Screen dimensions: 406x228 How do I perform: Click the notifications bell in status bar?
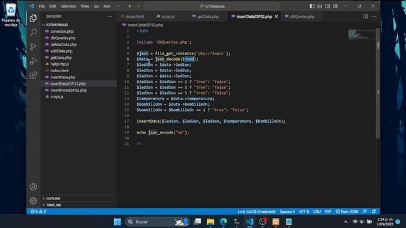pos(374,211)
